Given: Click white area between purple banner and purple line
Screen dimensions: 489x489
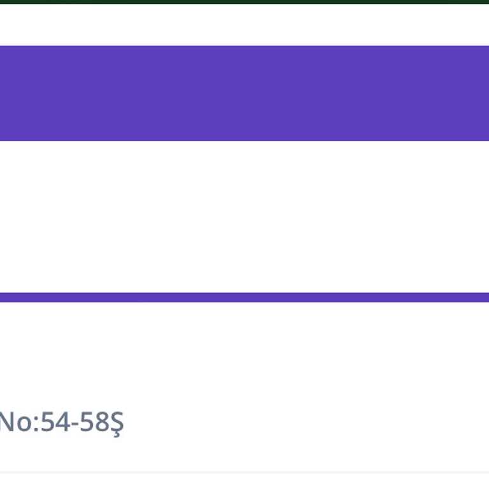Looking at the screenshot, I should (244, 216).
